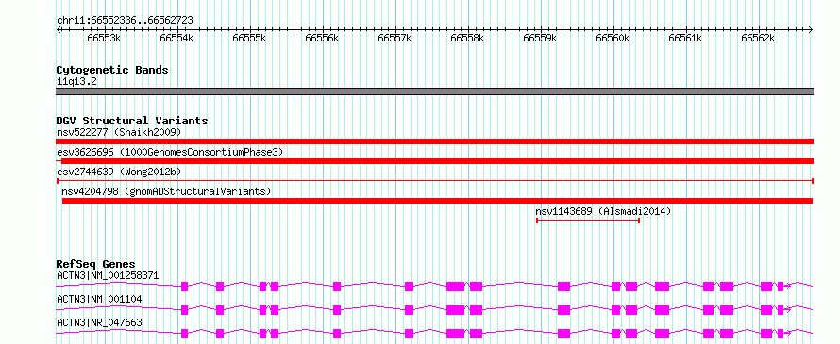Click the nsv522277 (Shaikh2009) variant label
The height and width of the screenshot is (344, 840).
(119, 132)
